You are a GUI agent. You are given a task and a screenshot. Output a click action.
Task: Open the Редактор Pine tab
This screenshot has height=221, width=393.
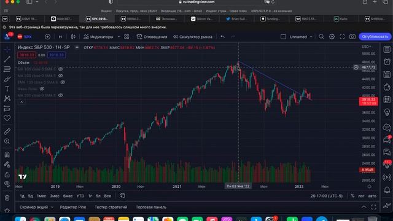point(73,207)
